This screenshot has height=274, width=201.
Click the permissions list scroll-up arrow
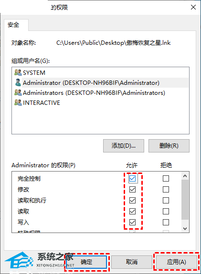[x=185, y=176]
